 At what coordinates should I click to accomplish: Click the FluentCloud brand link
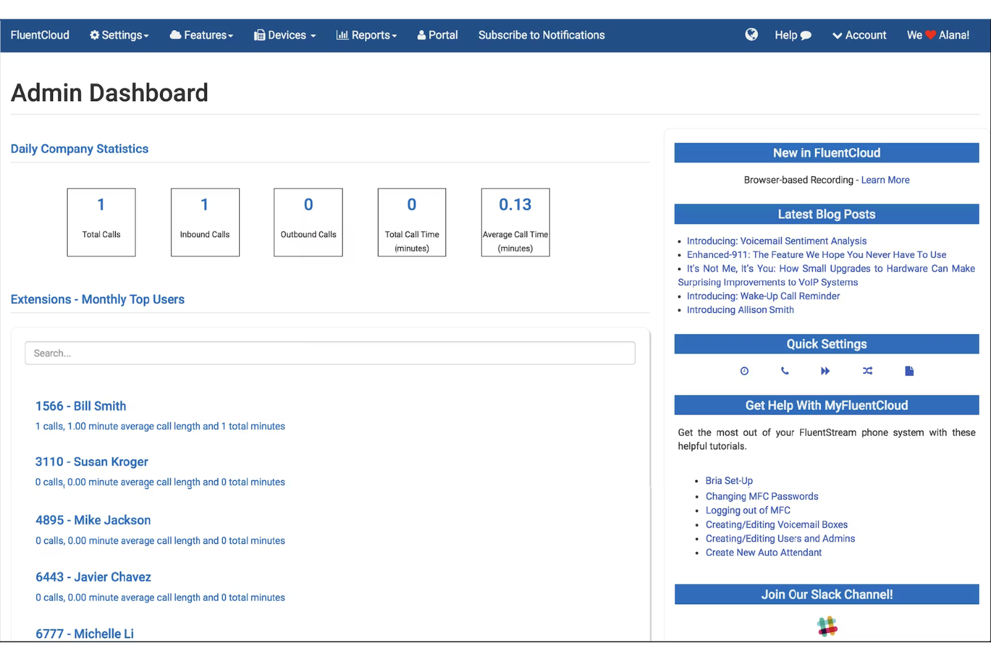(40, 35)
